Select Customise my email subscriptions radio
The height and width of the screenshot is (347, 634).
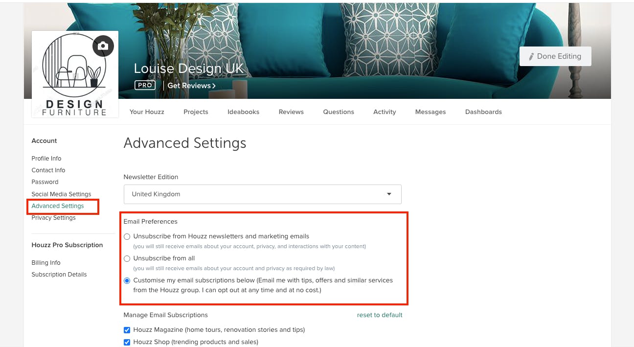point(127,280)
